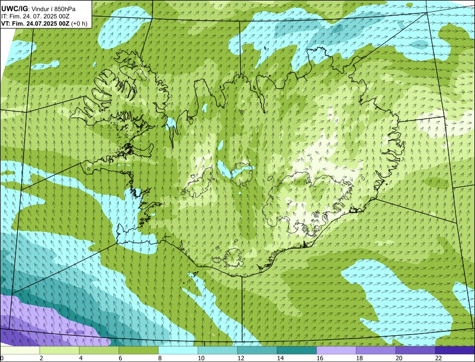Select the legend swatch between 8 and 10
The height and width of the screenshot is (362, 475).
(x=178, y=350)
